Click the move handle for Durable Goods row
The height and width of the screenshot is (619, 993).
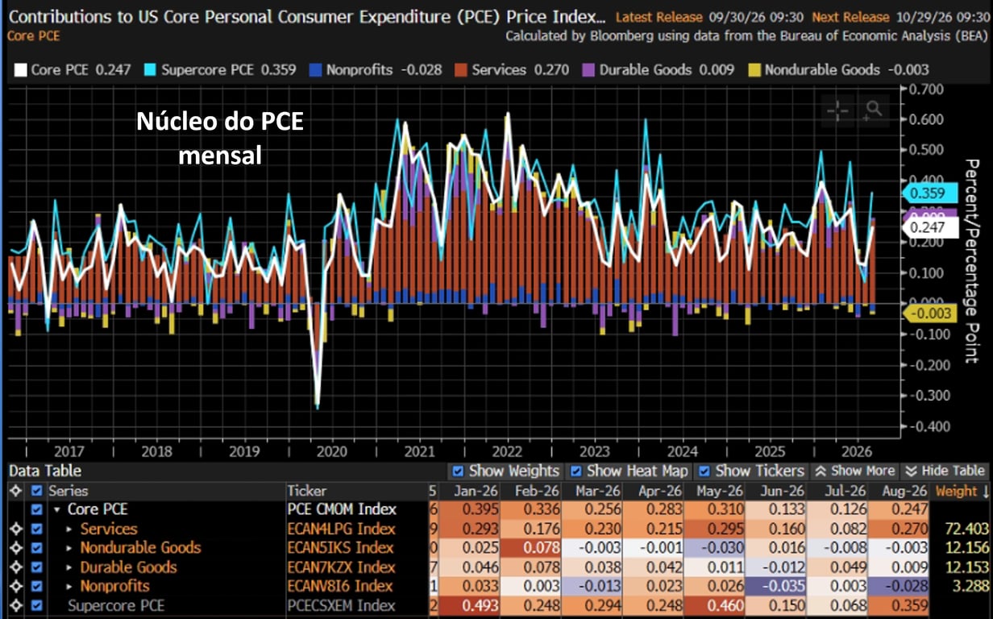15,567
